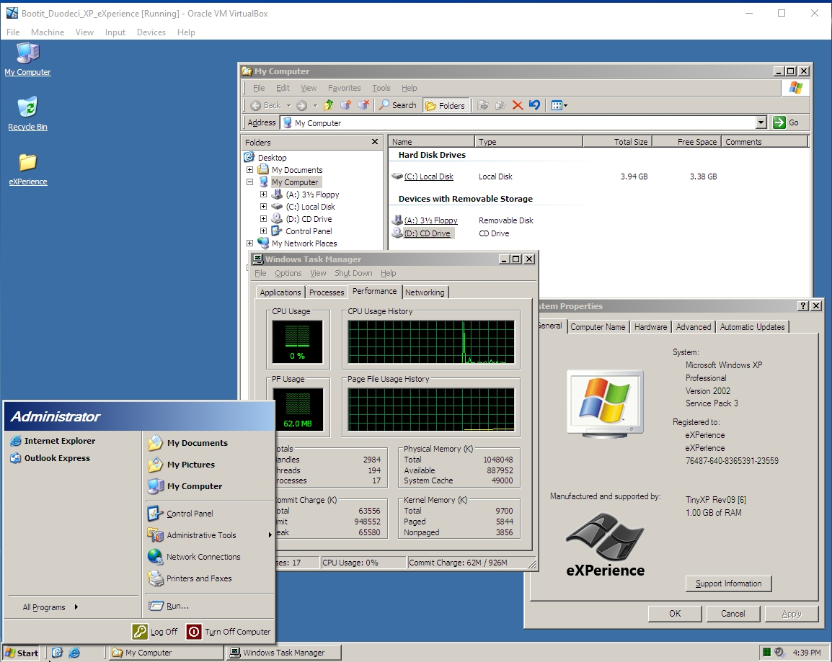832x662 pixels.
Task: Click the Up folder icon in My Computer toolbar
Action: coord(329,105)
